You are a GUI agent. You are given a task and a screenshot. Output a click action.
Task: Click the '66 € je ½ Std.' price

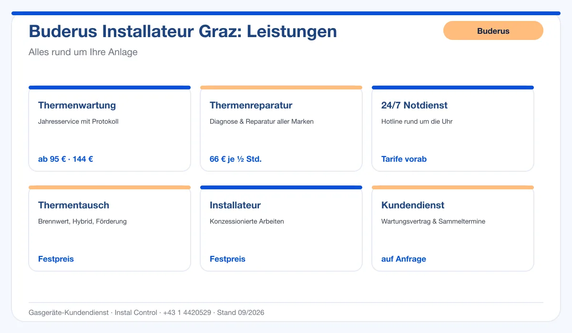(235, 159)
